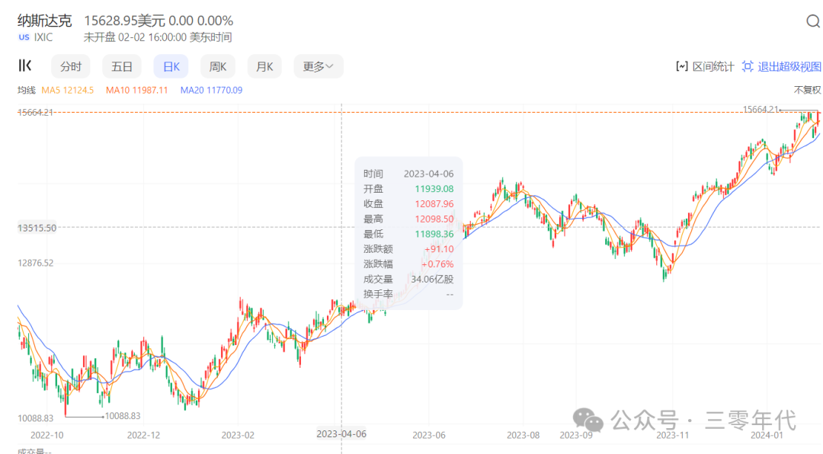Click the US market badge icon

[24, 37]
